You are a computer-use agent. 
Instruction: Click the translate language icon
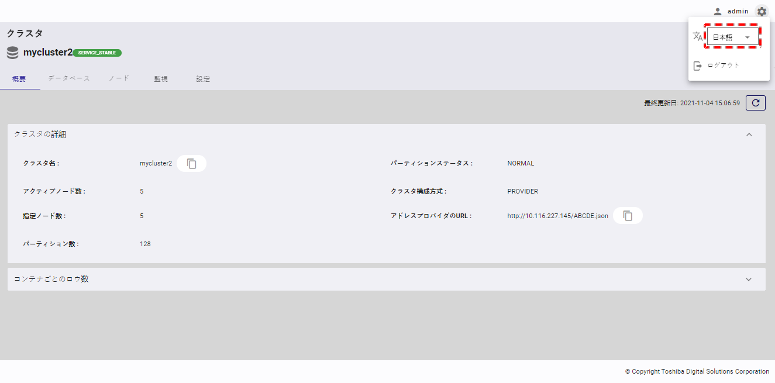[698, 36]
